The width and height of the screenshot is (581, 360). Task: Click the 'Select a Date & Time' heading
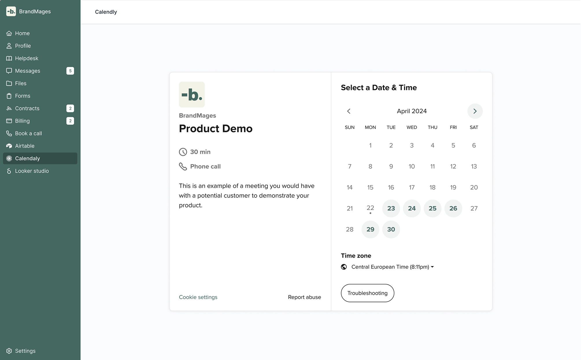coord(379,88)
